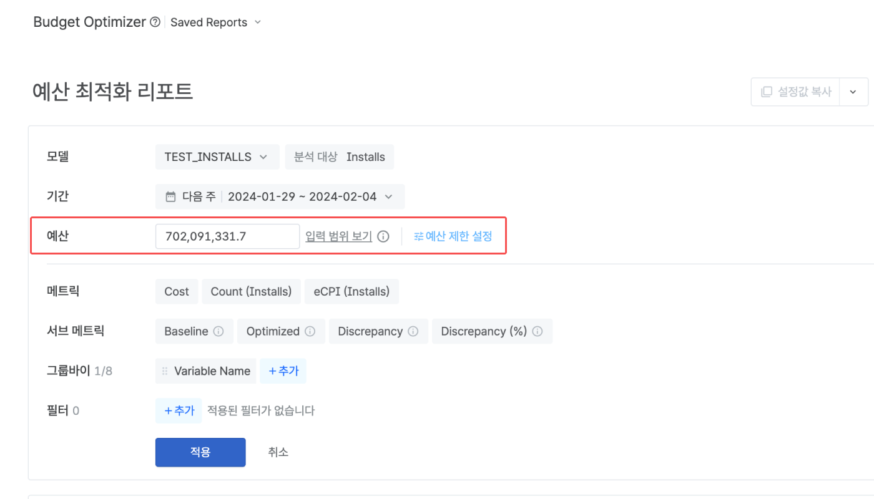Click the 기간 row label
Image resolution: width=874 pixels, height=499 pixels.
[x=57, y=196]
